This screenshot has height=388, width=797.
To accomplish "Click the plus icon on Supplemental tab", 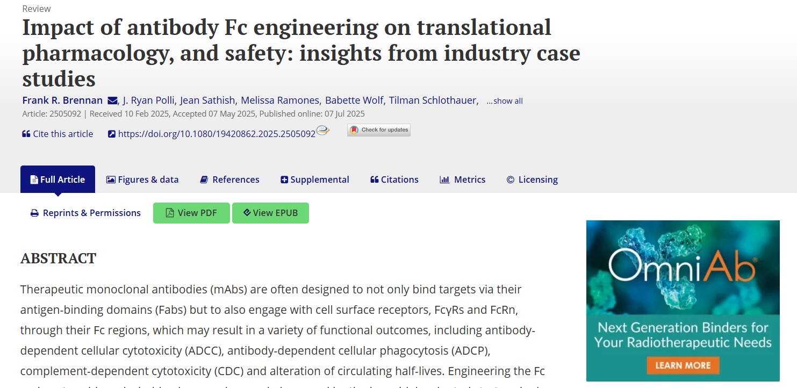I will point(284,179).
